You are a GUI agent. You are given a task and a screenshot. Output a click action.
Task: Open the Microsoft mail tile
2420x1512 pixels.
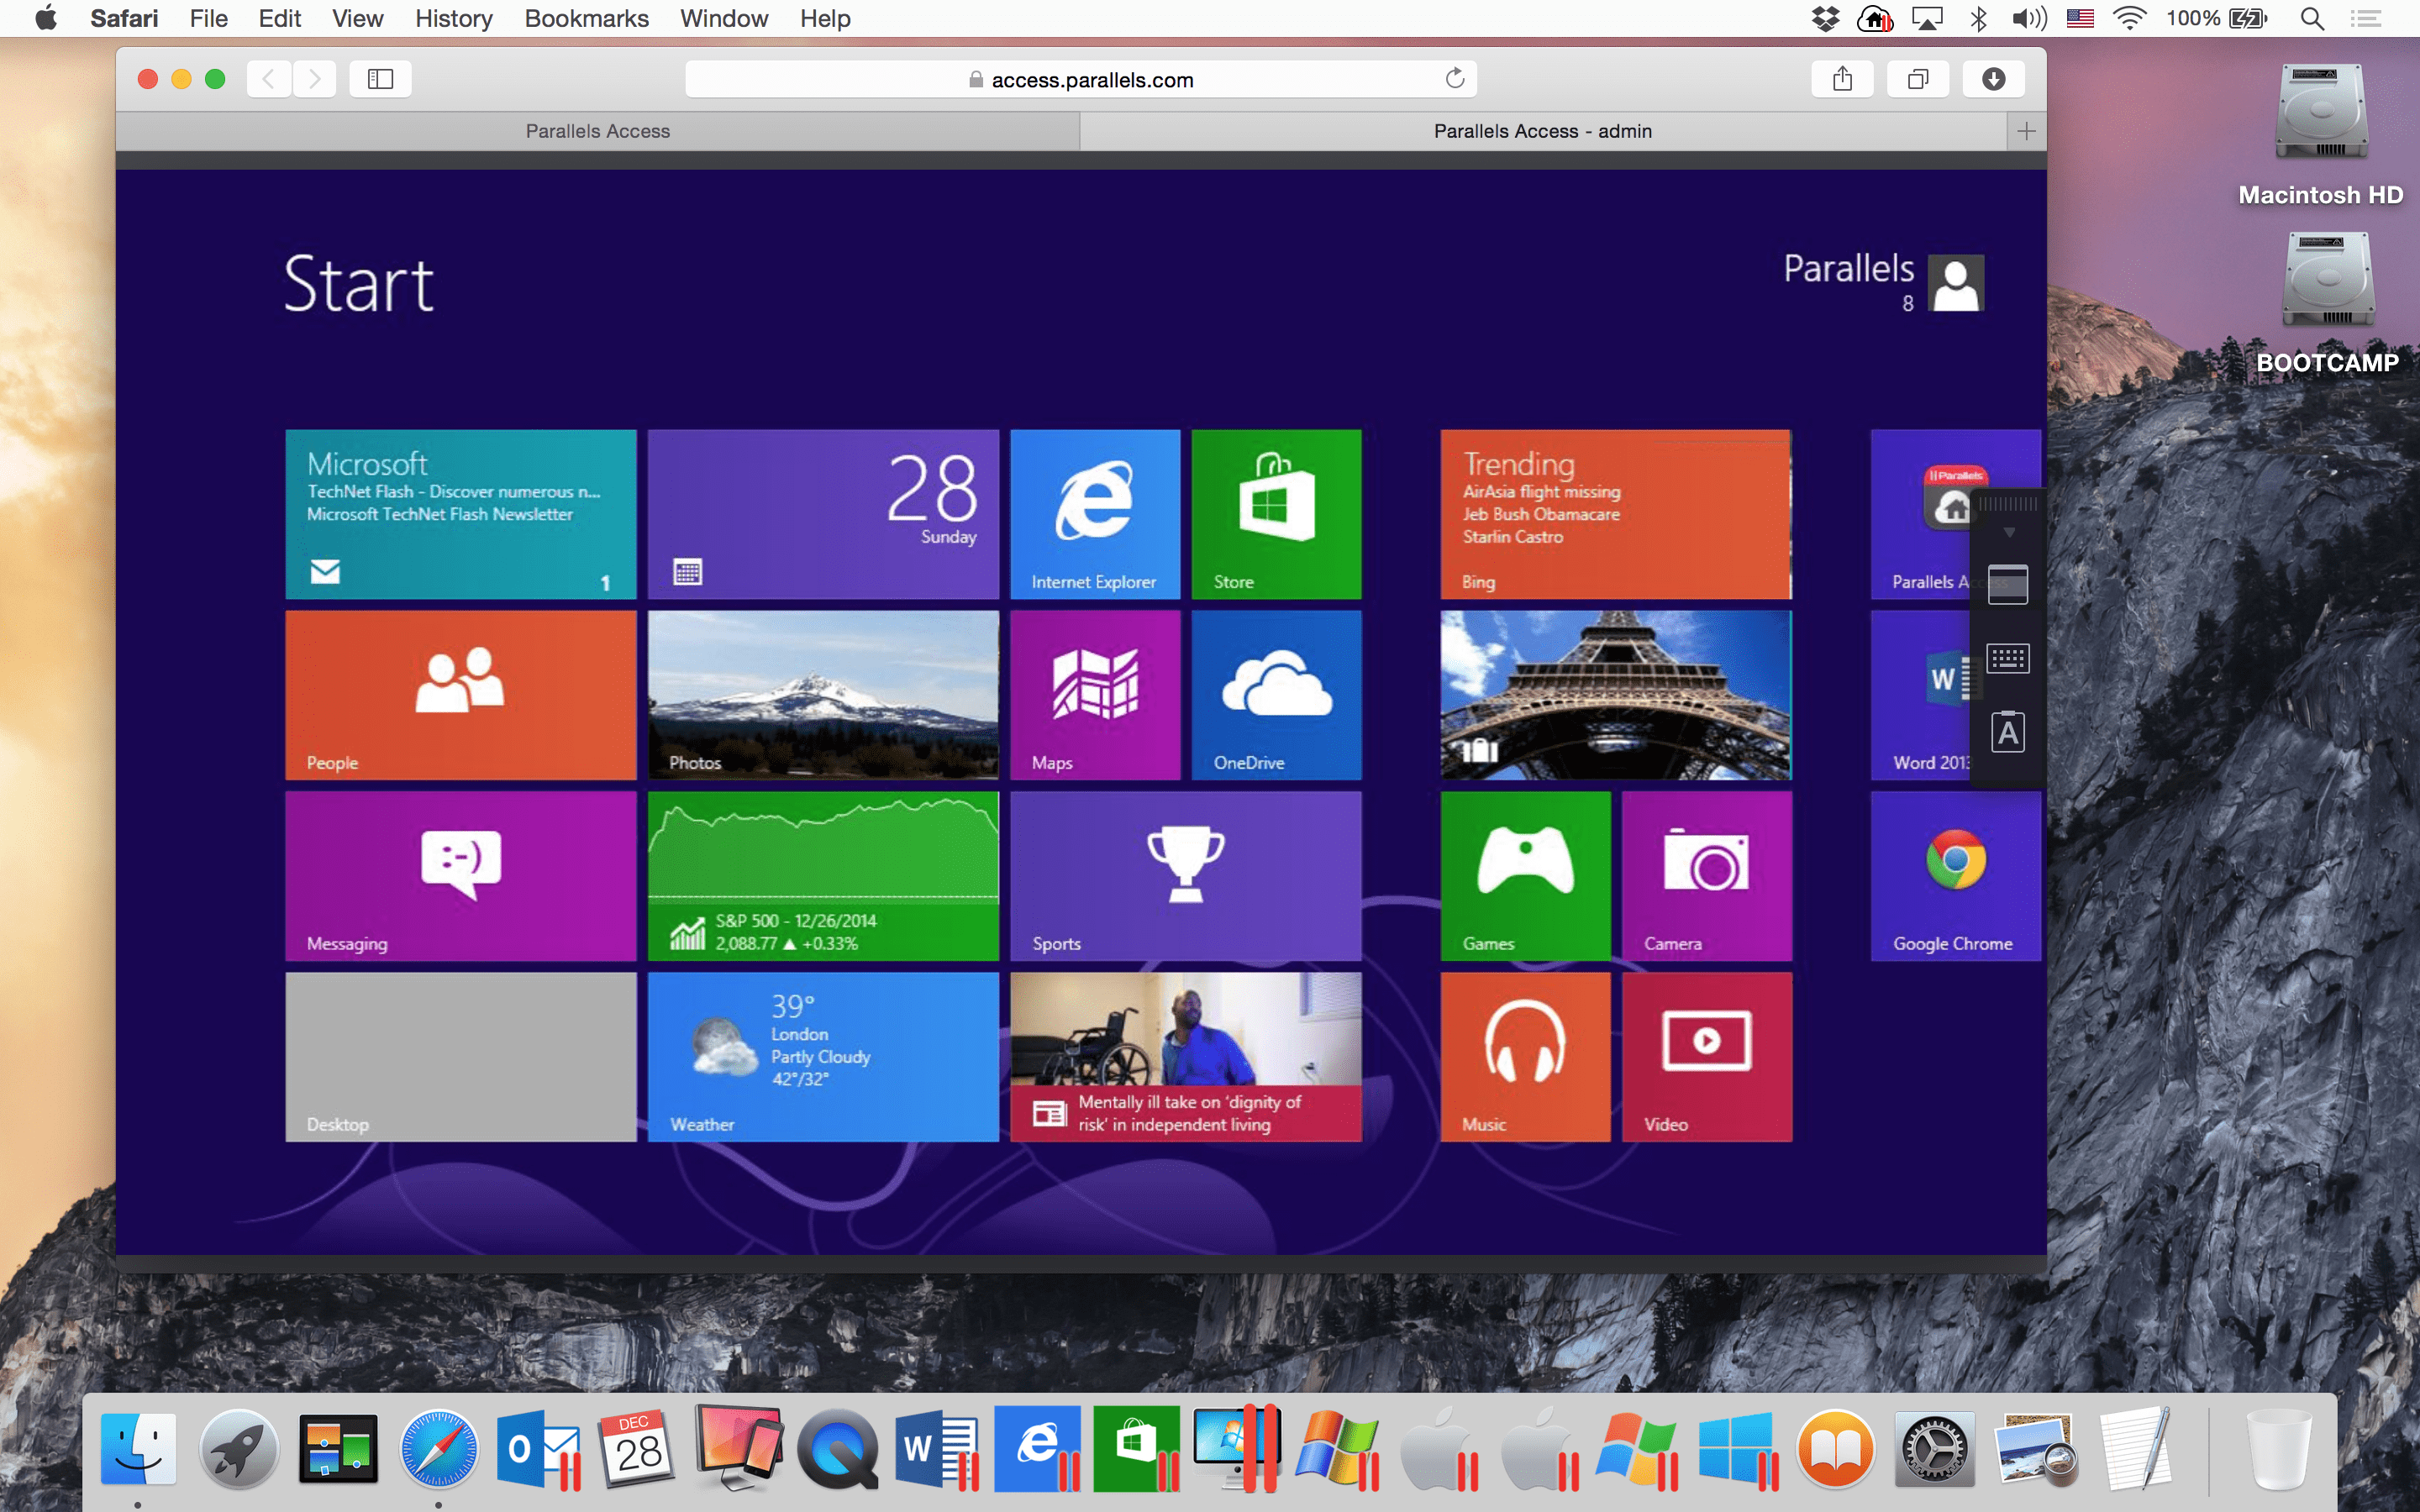click(460, 514)
